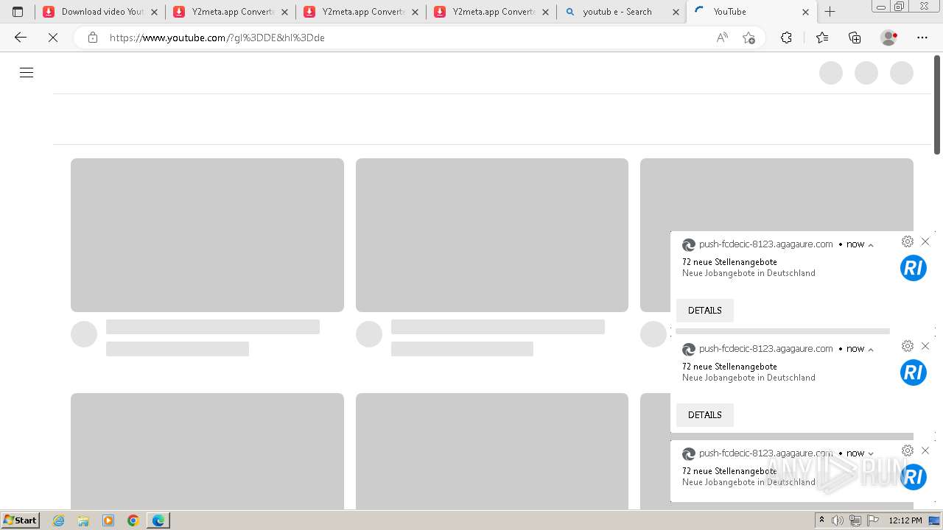The image size is (943, 530).
Task: Click the page vertical scrollbar
Action: coord(937,105)
